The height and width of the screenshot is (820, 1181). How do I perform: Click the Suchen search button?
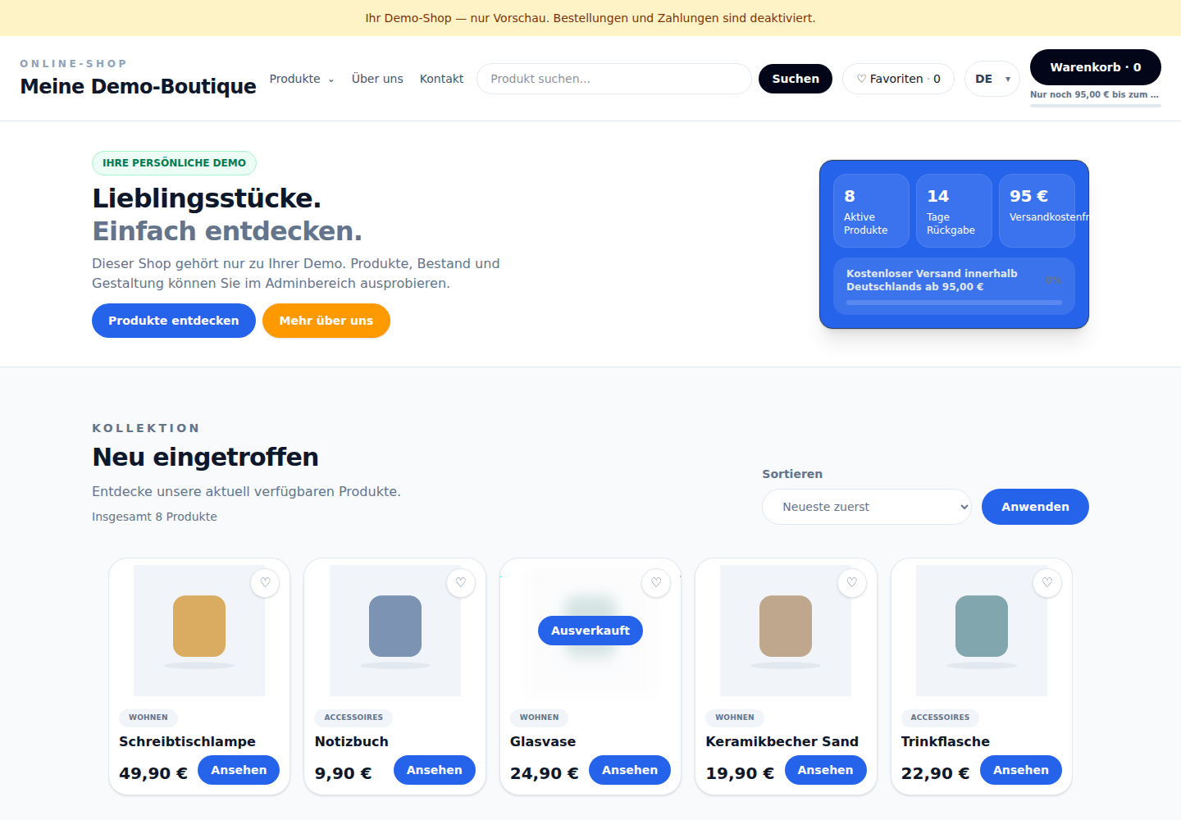[x=796, y=79]
